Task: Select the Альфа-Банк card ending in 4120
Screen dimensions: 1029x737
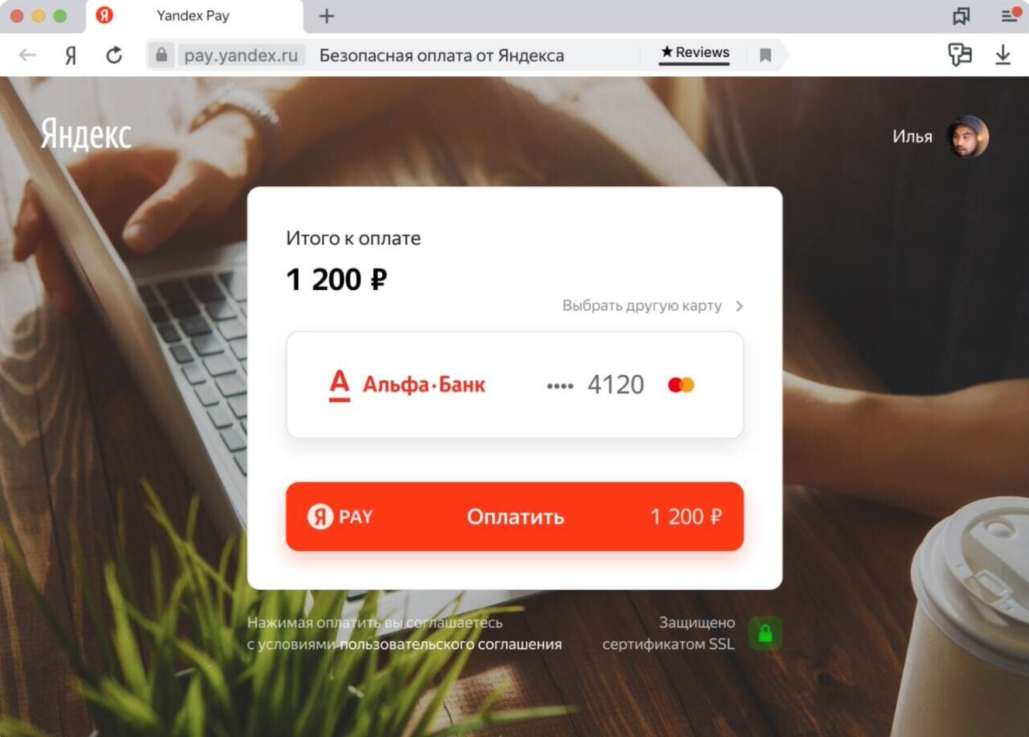Action: pyautogui.click(x=514, y=385)
